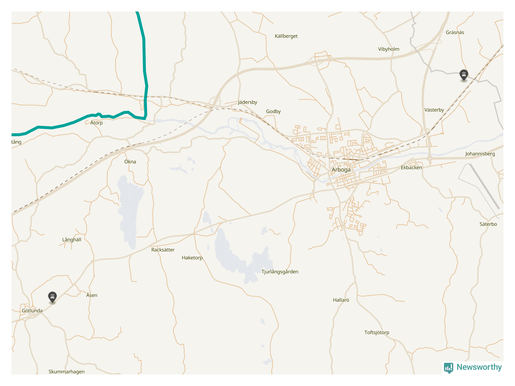Click the Racksätter place label
The image size is (515, 386).
coord(163,250)
